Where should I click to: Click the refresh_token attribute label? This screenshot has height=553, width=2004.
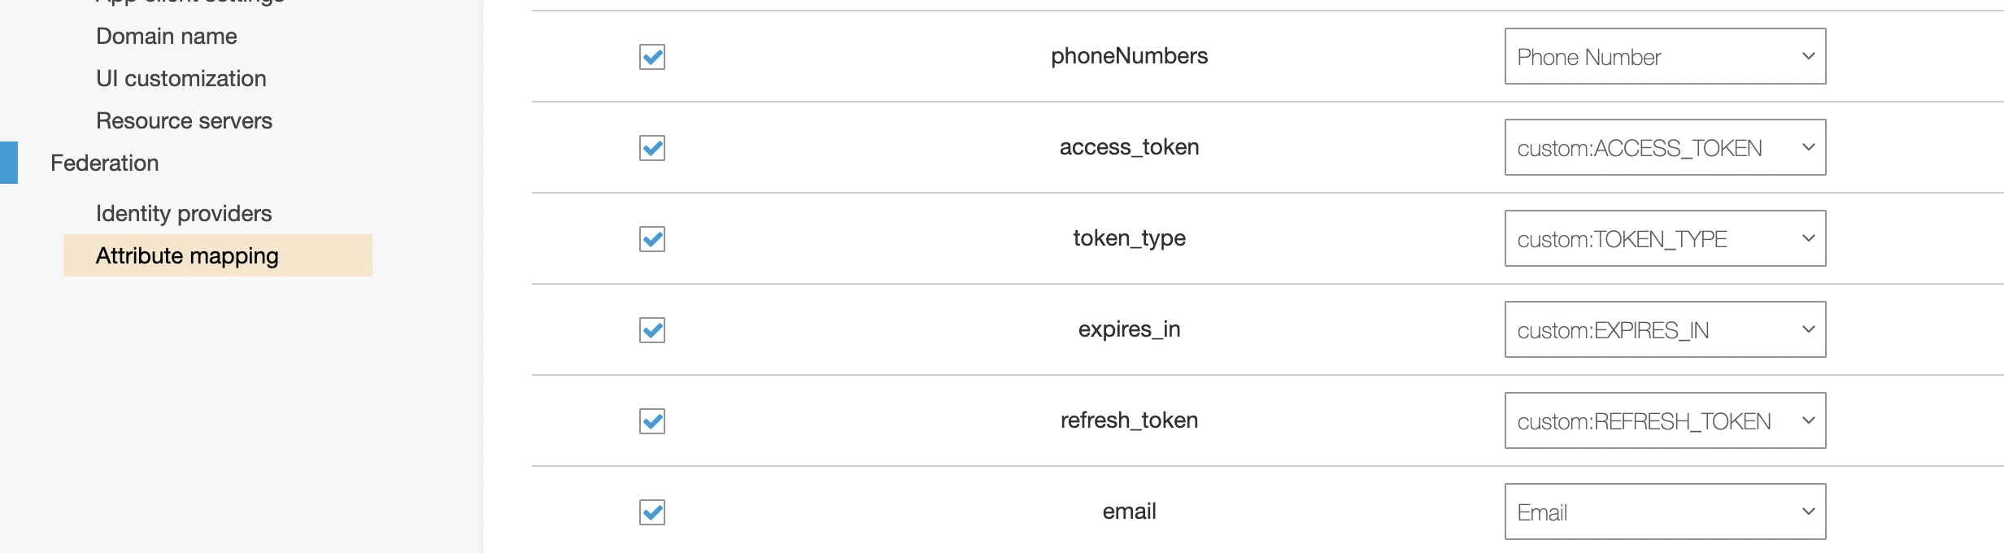[1129, 420]
